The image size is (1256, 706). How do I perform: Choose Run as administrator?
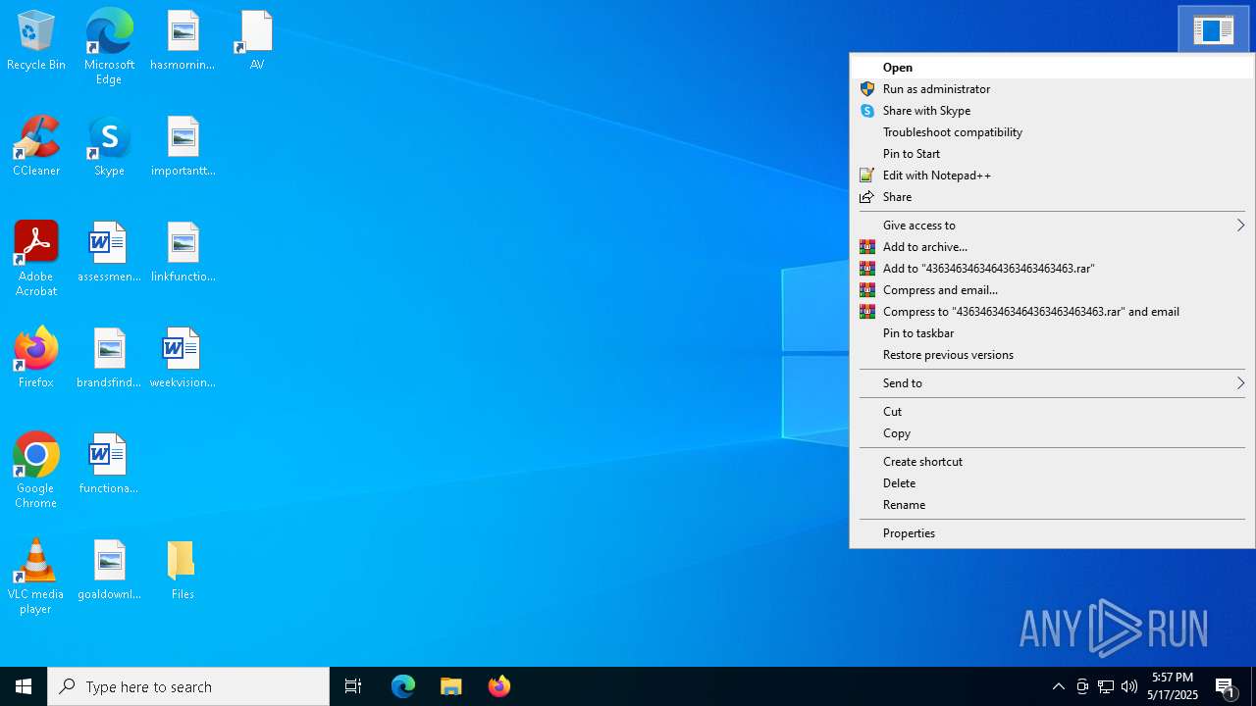point(1052,89)
